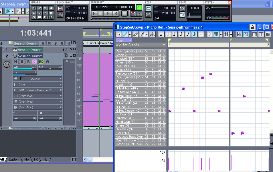Click the Snare (38) drum name row
The height and width of the screenshot is (172, 273).
(129, 125)
